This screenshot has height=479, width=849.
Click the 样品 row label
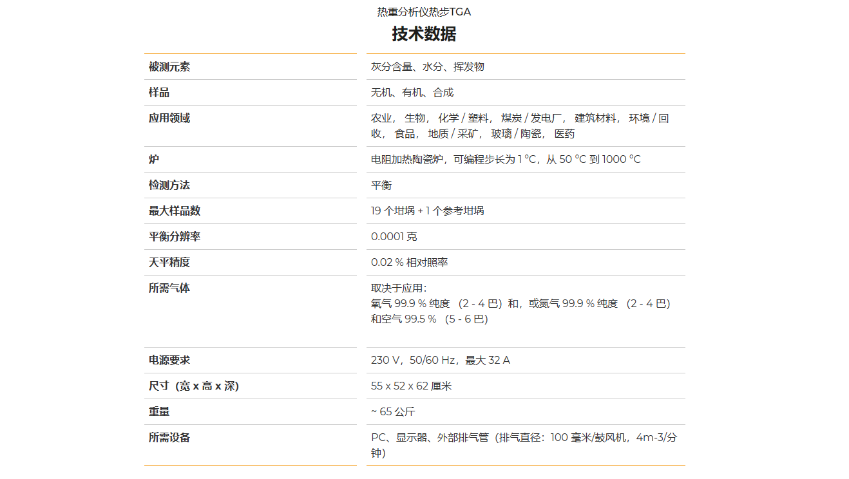click(159, 93)
